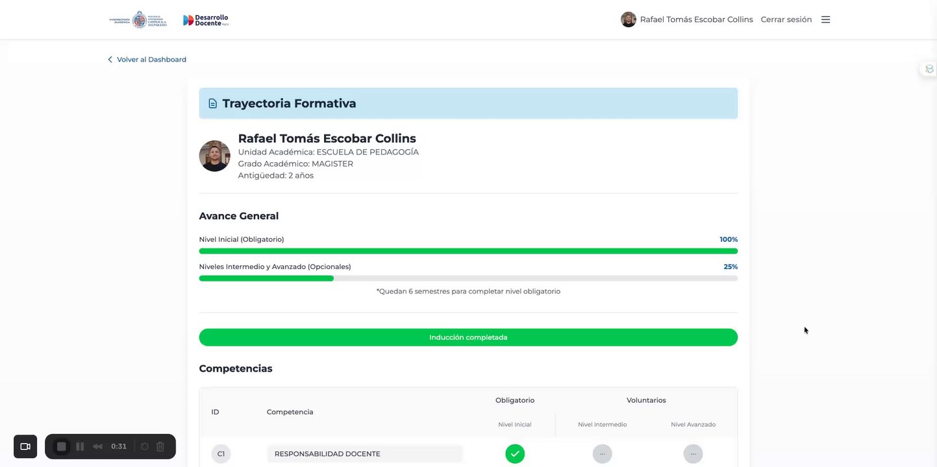Click the Nivel Intermedio status circle for C1
937x467 pixels.
click(602, 453)
